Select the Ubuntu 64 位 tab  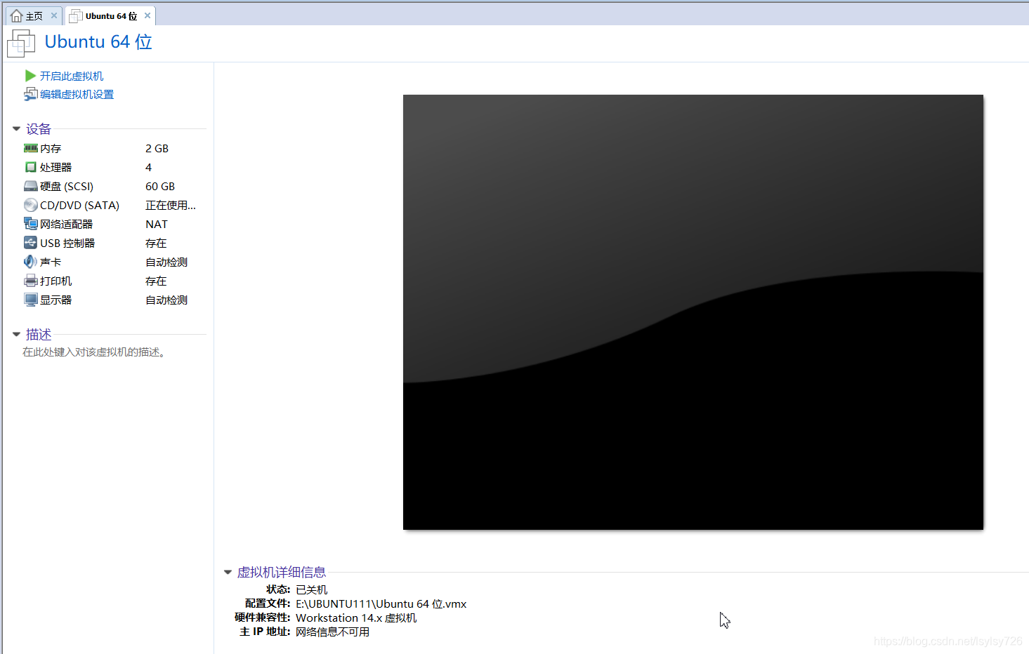pos(111,15)
